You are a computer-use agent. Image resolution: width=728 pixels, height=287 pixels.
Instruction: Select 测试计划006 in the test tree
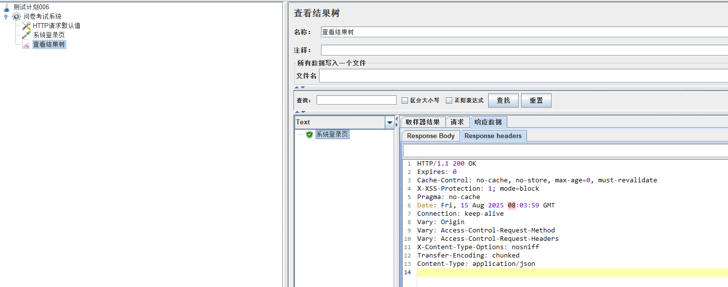pyautogui.click(x=31, y=7)
